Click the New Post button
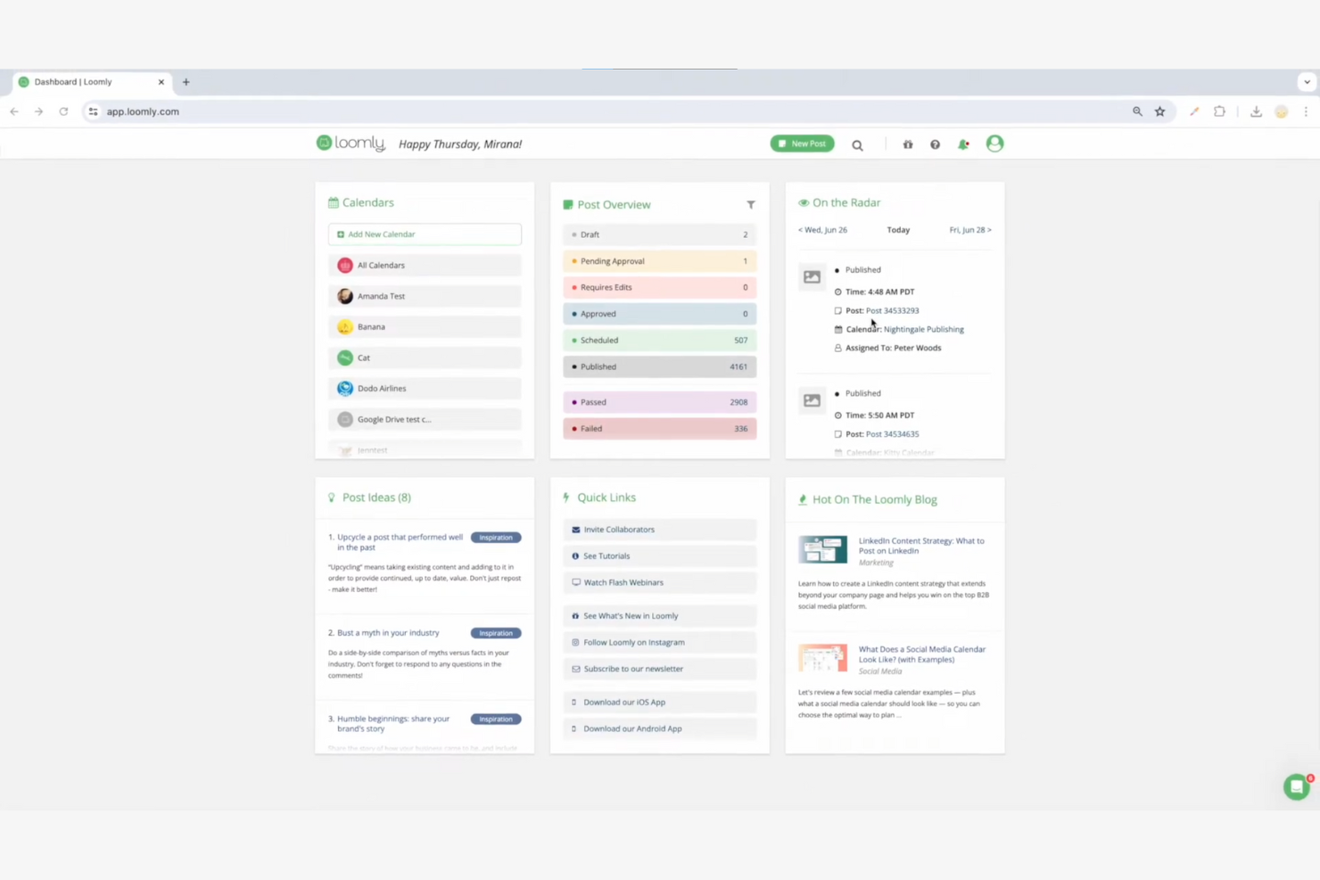This screenshot has height=880, width=1320. [801, 143]
